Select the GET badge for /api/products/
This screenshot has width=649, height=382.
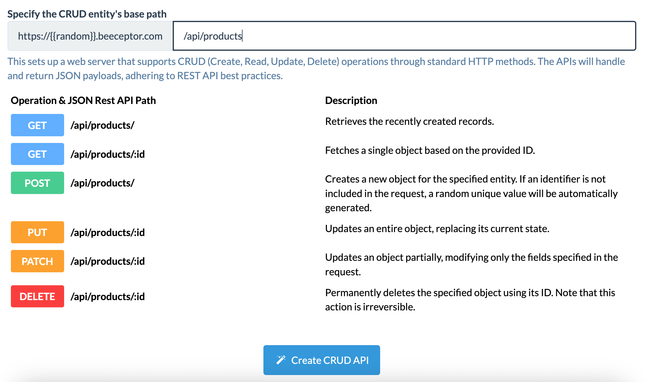(38, 125)
